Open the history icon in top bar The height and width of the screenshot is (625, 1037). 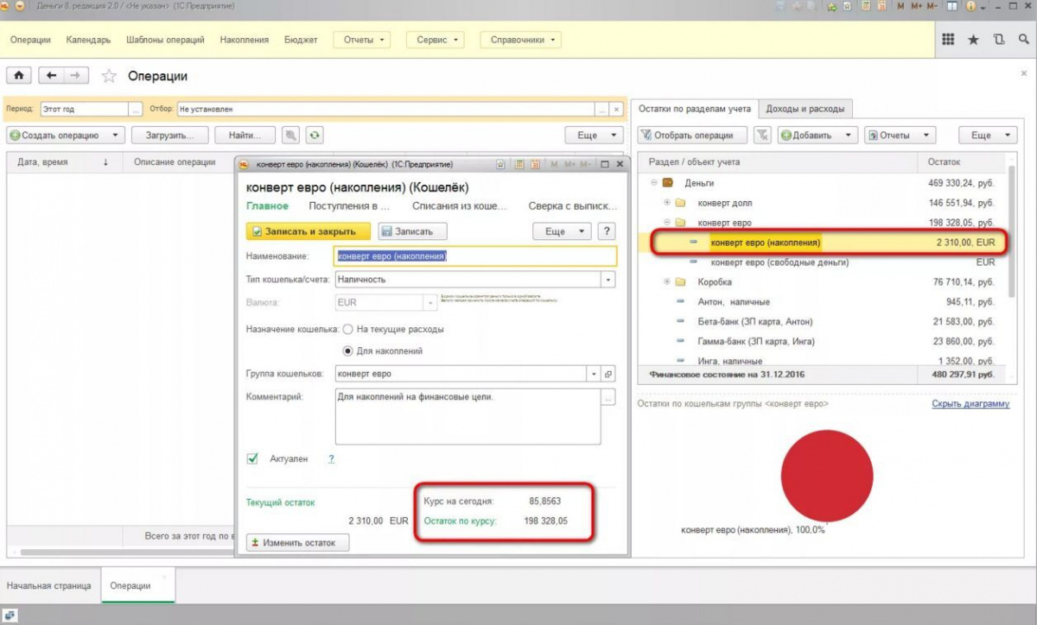point(999,40)
